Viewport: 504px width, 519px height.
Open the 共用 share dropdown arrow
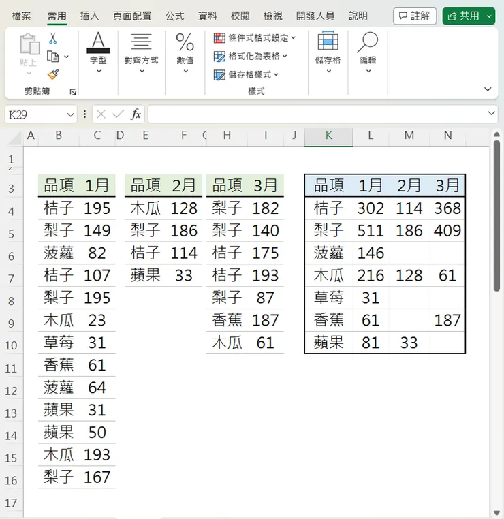coord(489,16)
